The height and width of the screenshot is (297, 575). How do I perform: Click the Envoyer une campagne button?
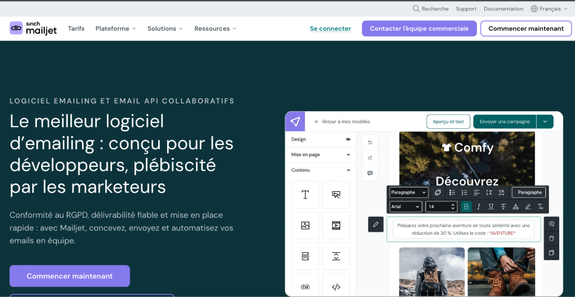tap(505, 122)
